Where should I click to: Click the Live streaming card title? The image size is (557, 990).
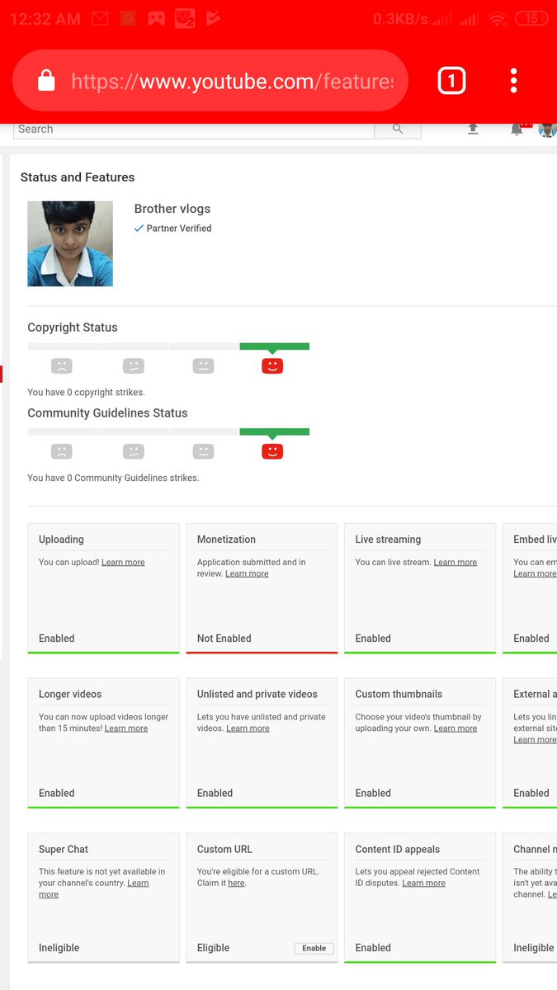click(388, 540)
